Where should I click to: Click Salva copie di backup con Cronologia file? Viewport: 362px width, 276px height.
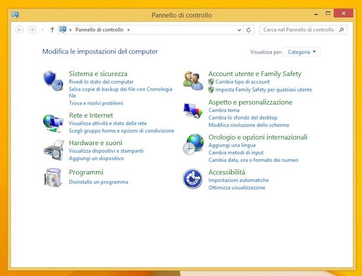pyautogui.click(x=120, y=92)
